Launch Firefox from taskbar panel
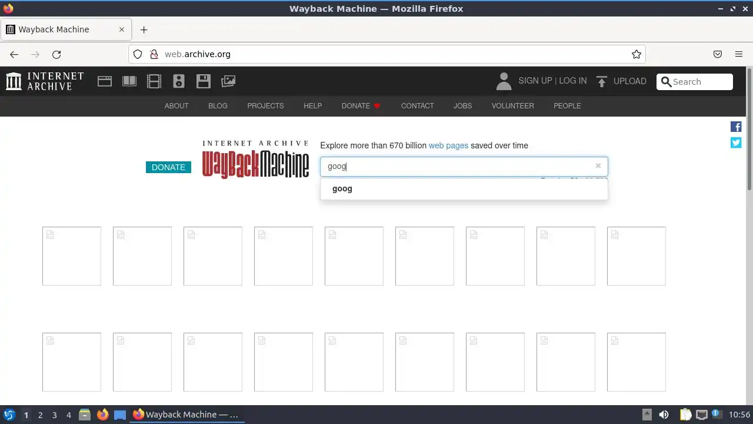 pyautogui.click(x=102, y=415)
